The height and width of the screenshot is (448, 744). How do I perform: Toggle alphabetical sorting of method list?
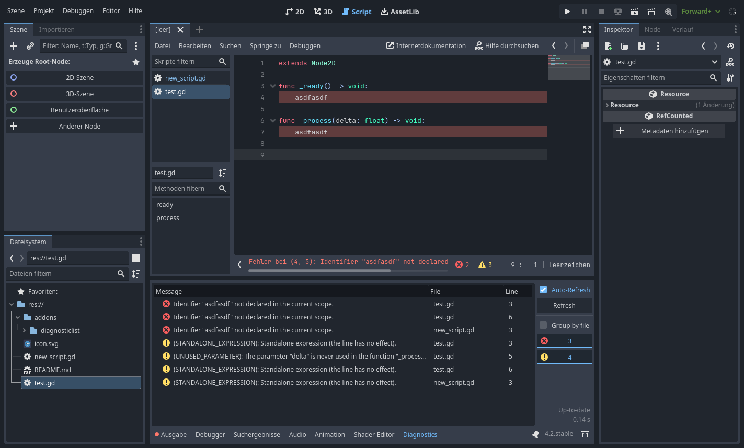[223, 173]
